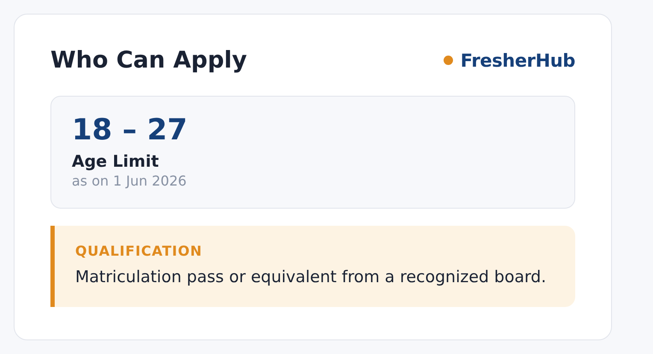Click the orange accent bar of qualification box
The width and height of the screenshot is (653, 354).
coord(53,266)
